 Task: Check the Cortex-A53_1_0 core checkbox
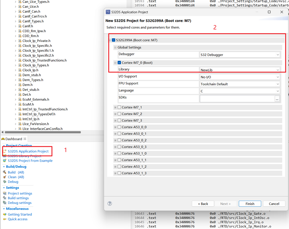pos(119,153)
